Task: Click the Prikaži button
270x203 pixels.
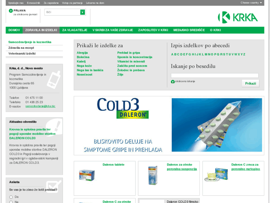Action: pos(251,83)
